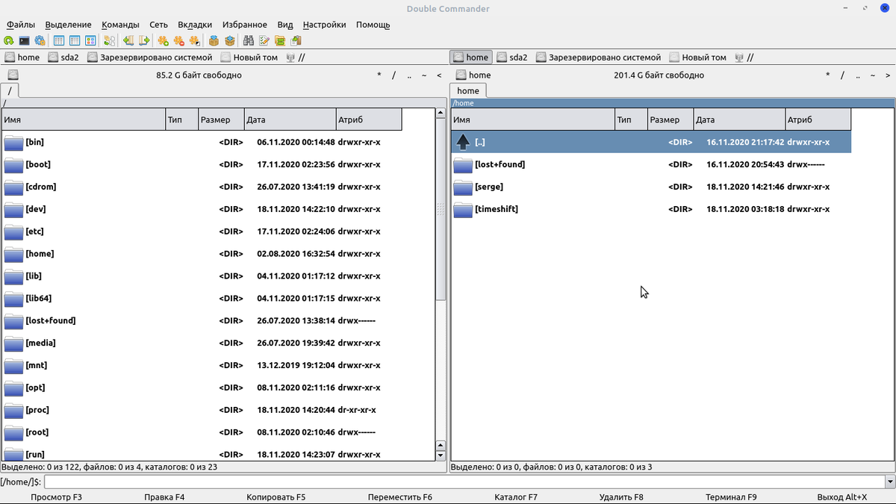896x504 pixels.
Task: Click the up arrow [..] entry icon
Action: click(463, 142)
